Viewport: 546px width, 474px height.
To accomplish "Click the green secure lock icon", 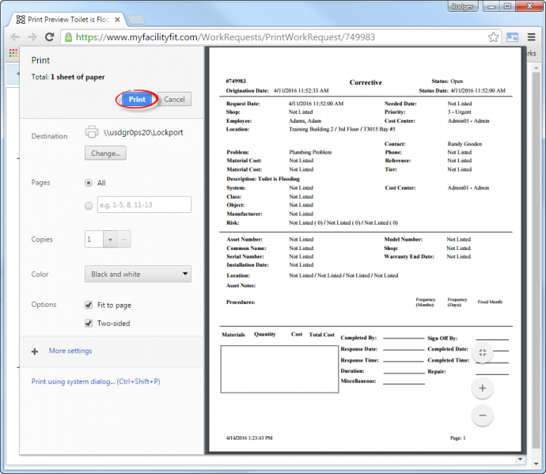I will click(x=69, y=37).
